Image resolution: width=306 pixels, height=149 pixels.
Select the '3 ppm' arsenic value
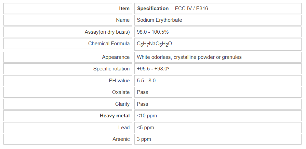coord(144,139)
